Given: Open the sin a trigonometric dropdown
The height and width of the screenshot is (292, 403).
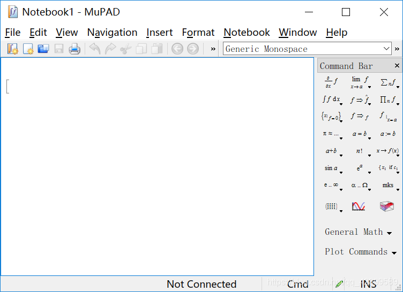Looking at the screenshot, I should [341, 173].
